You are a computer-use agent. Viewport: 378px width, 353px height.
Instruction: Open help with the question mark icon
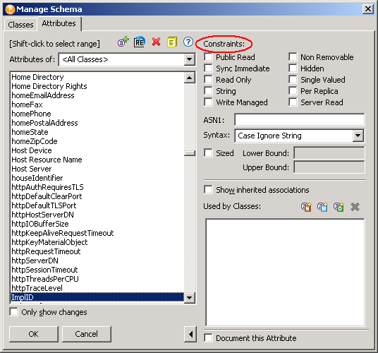(188, 42)
